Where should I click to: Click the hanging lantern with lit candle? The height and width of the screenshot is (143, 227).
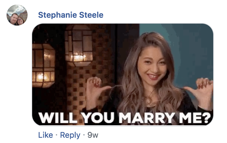coord(78,46)
